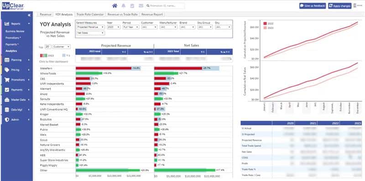This screenshot has height=181, width=365.
Task: Open the envelope mail icon
Action: pyautogui.click(x=141, y=6)
